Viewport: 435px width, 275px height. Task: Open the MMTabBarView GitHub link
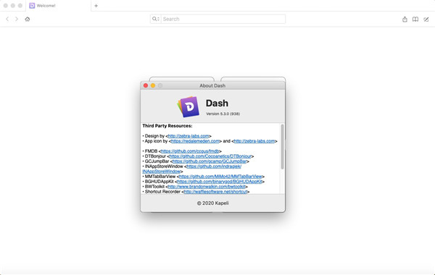(x=220, y=177)
